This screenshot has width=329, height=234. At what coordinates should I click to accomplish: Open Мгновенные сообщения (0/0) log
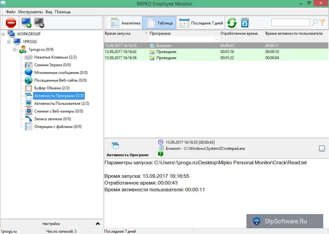coord(61,73)
